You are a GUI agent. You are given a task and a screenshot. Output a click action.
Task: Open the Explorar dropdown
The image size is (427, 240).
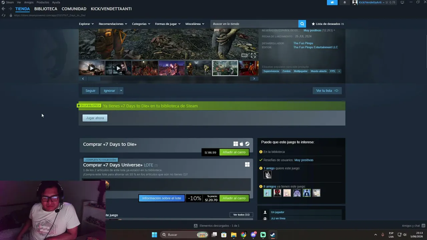[x=86, y=24]
